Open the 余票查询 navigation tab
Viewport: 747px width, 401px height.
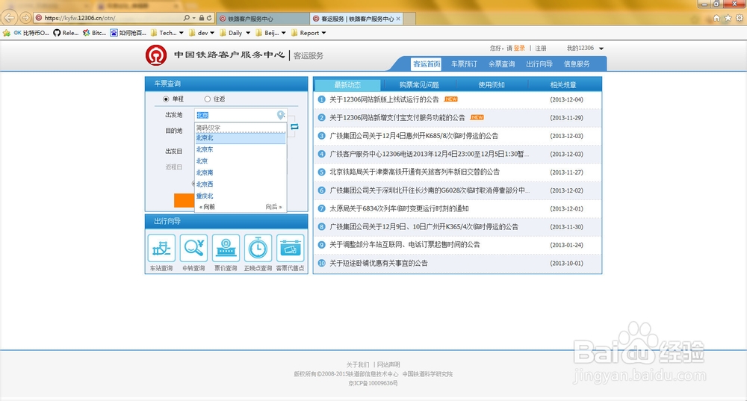tap(502, 63)
